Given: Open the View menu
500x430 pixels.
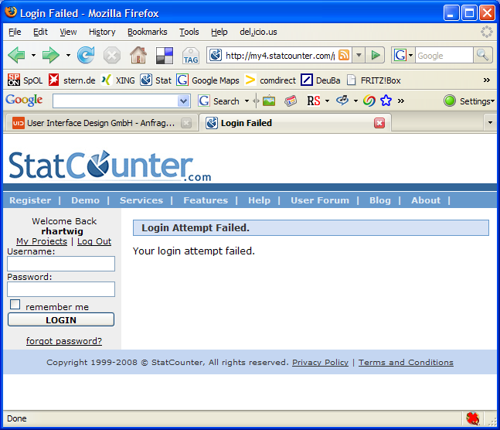Looking at the screenshot, I should click(x=68, y=32).
